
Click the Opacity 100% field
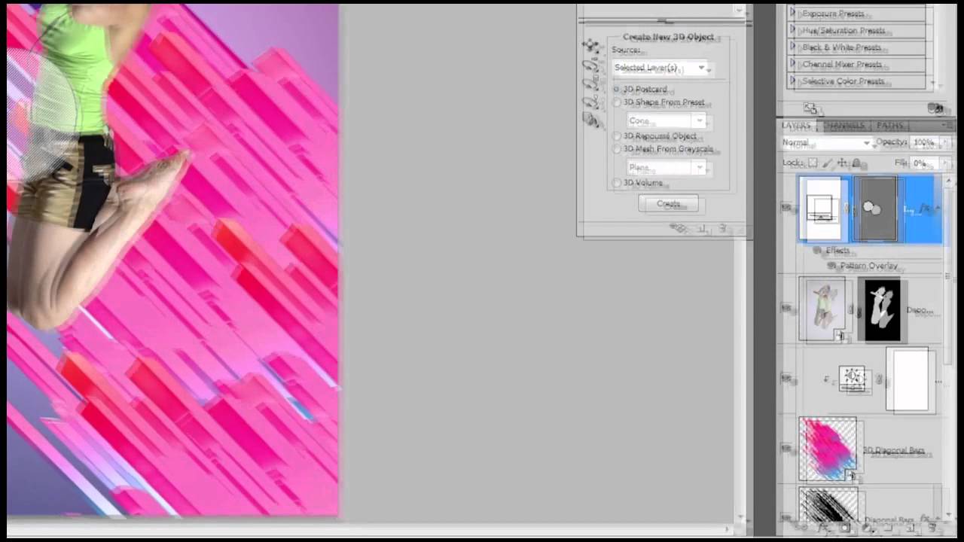[924, 142]
